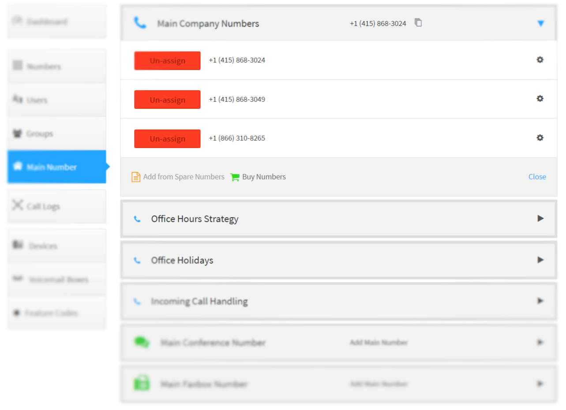The height and width of the screenshot is (410, 566).
Task: Click the Dashboard sidebar icon
Action: (x=18, y=20)
